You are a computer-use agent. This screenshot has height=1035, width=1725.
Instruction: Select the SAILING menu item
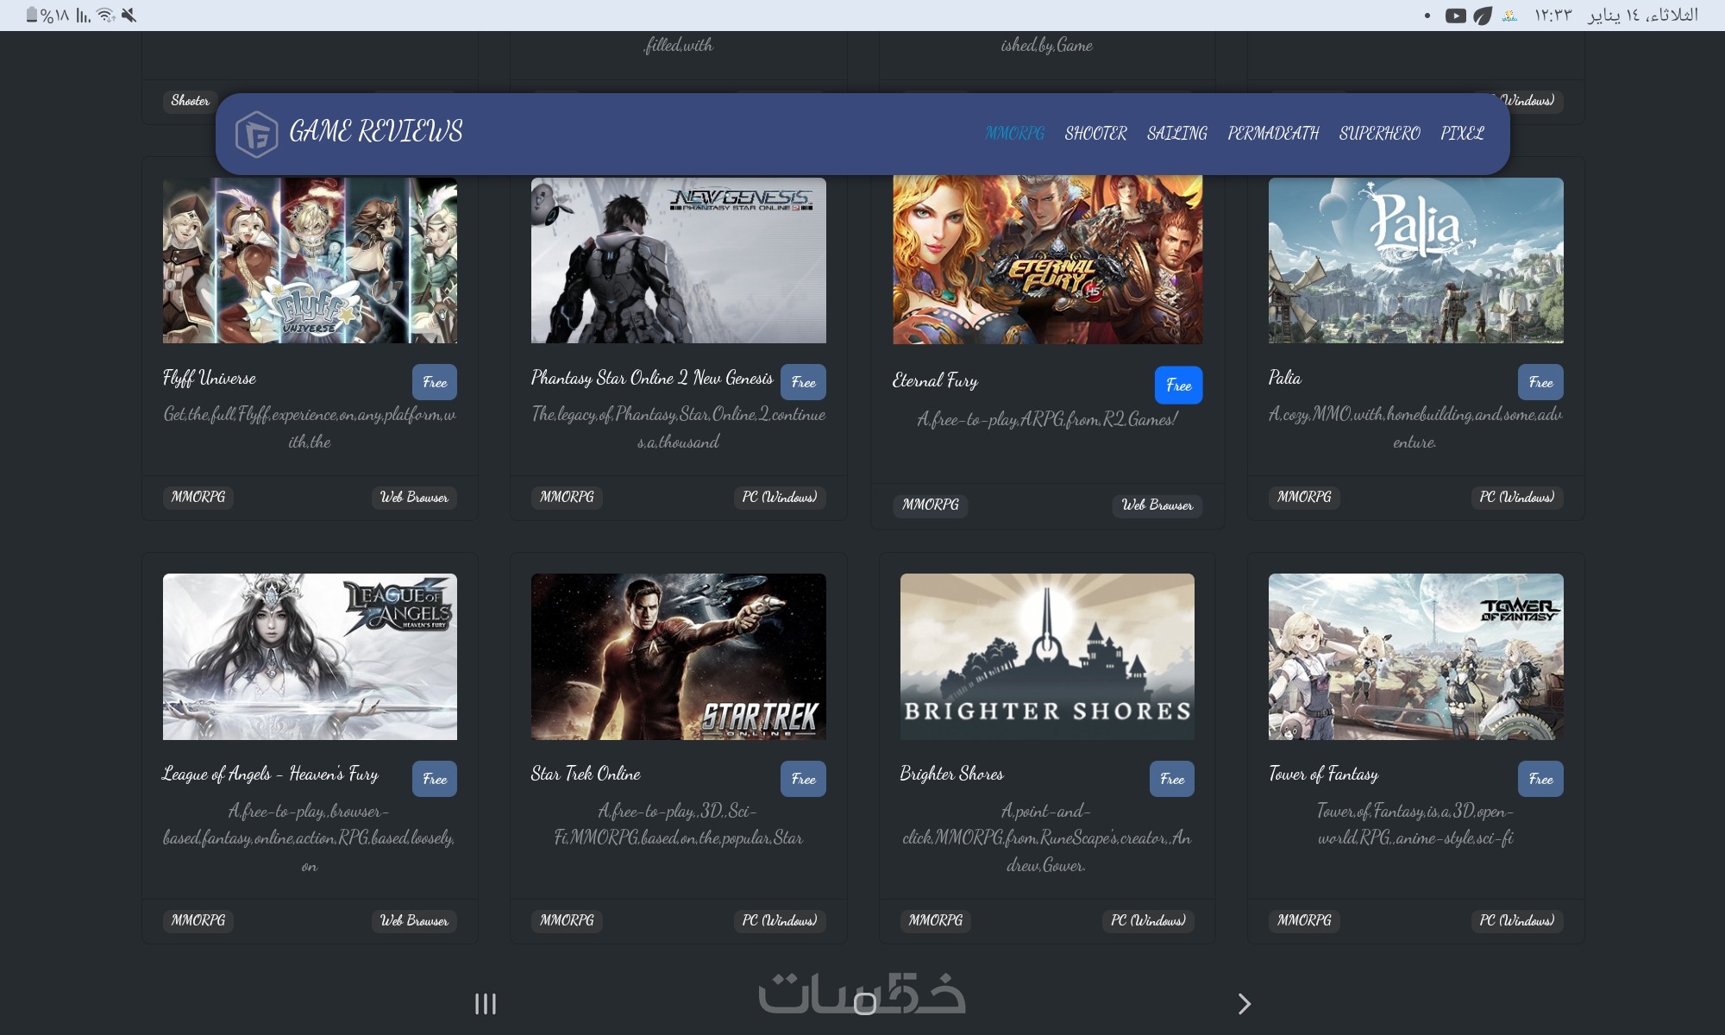click(x=1176, y=134)
